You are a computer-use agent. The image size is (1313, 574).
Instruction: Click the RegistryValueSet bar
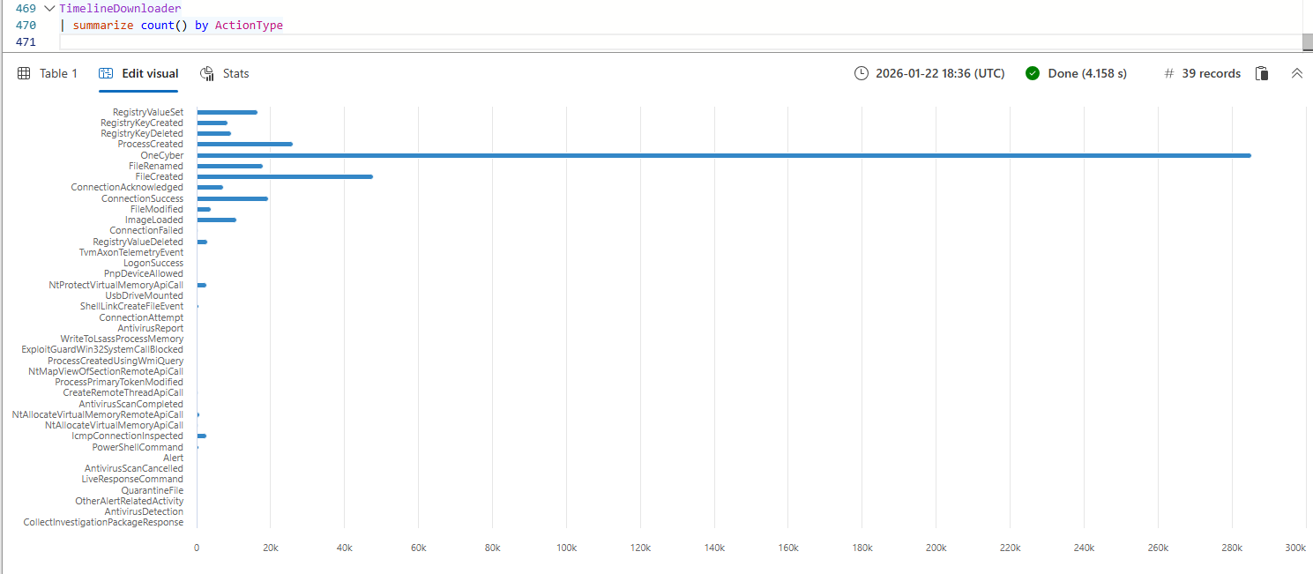227,112
